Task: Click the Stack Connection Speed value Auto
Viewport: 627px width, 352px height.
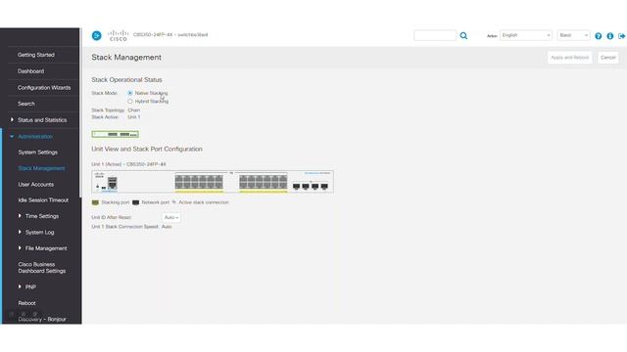Action: pyautogui.click(x=167, y=227)
